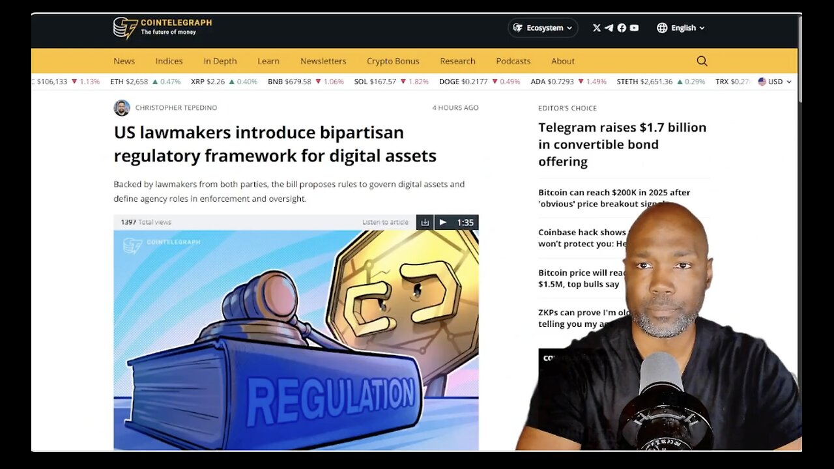Open the Coinbase hack shows article

click(x=582, y=238)
